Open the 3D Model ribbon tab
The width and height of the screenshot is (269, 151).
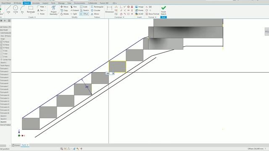18,3
